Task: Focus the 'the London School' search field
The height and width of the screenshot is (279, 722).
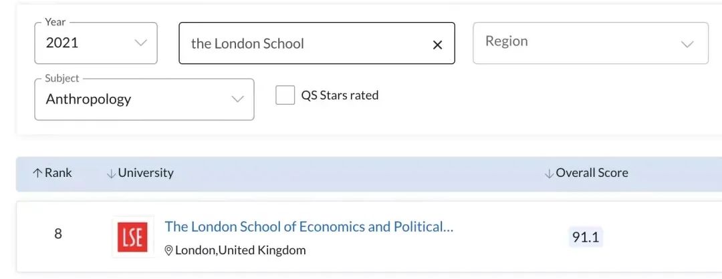Action: (301, 44)
